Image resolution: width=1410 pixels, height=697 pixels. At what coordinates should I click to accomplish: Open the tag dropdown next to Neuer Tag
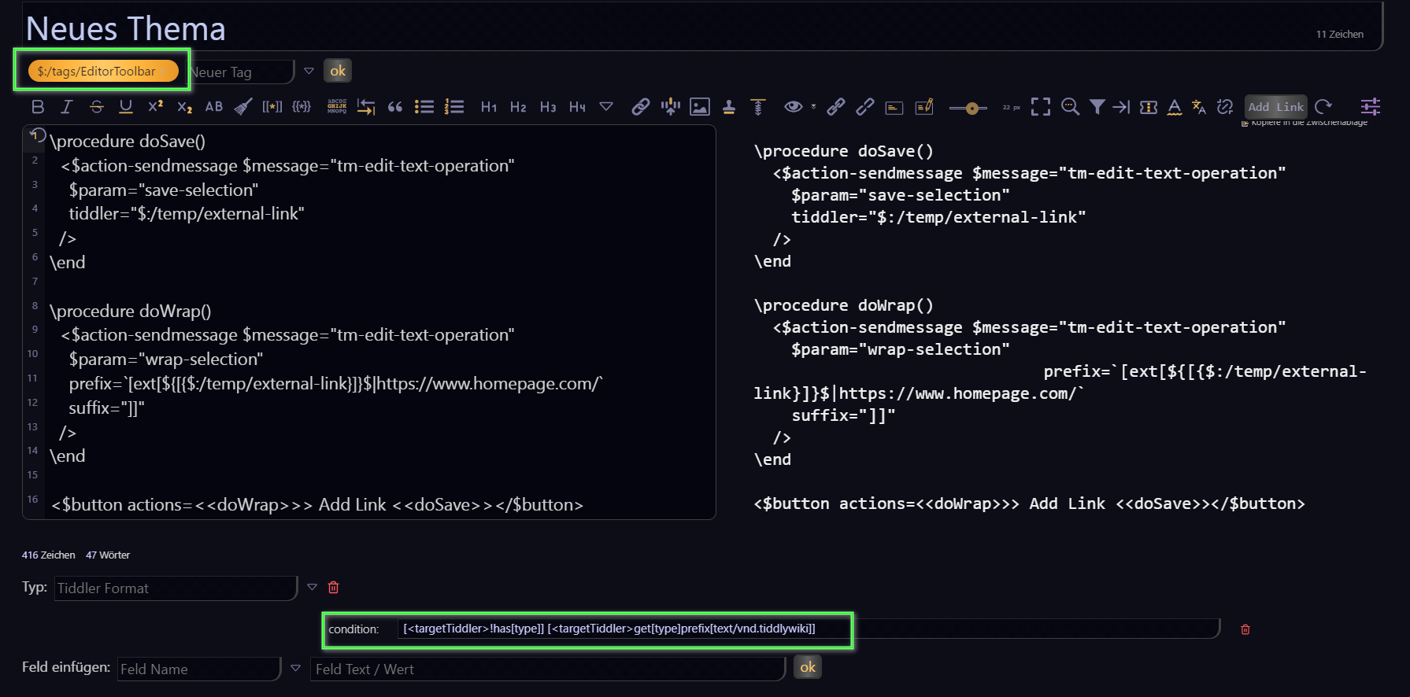[309, 71]
